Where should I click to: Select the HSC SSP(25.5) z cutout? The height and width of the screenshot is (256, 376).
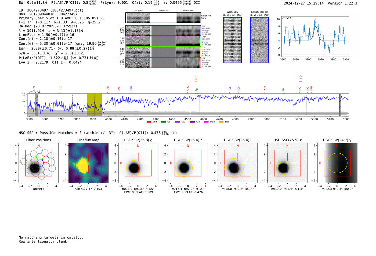tap(287, 163)
